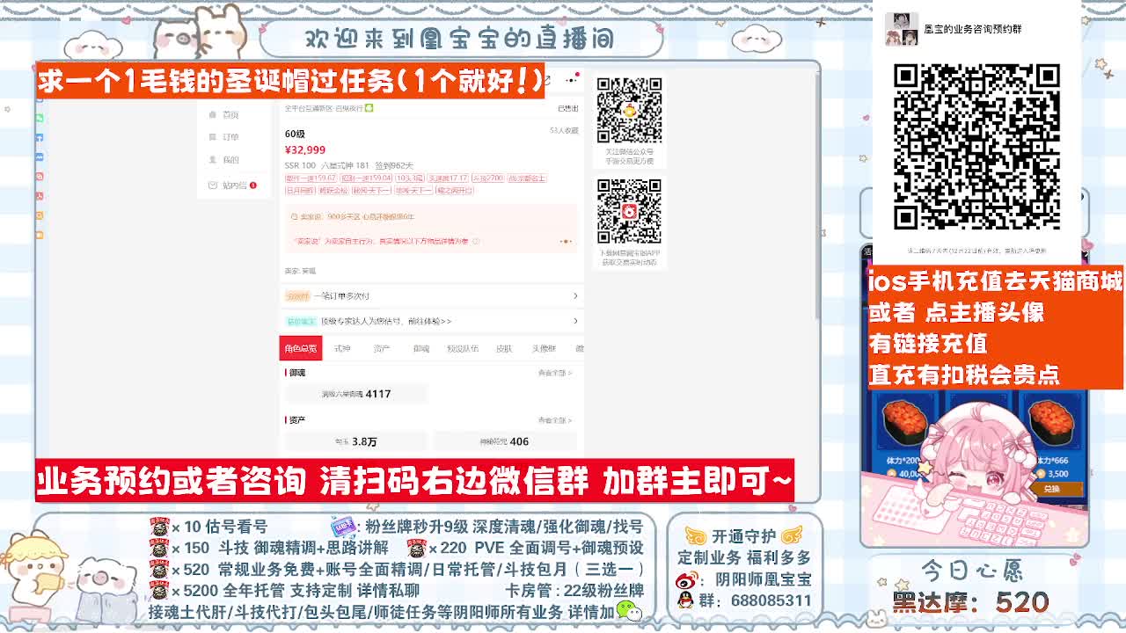
Task: Click the 3.8万 asset value
Action: click(x=365, y=441)
